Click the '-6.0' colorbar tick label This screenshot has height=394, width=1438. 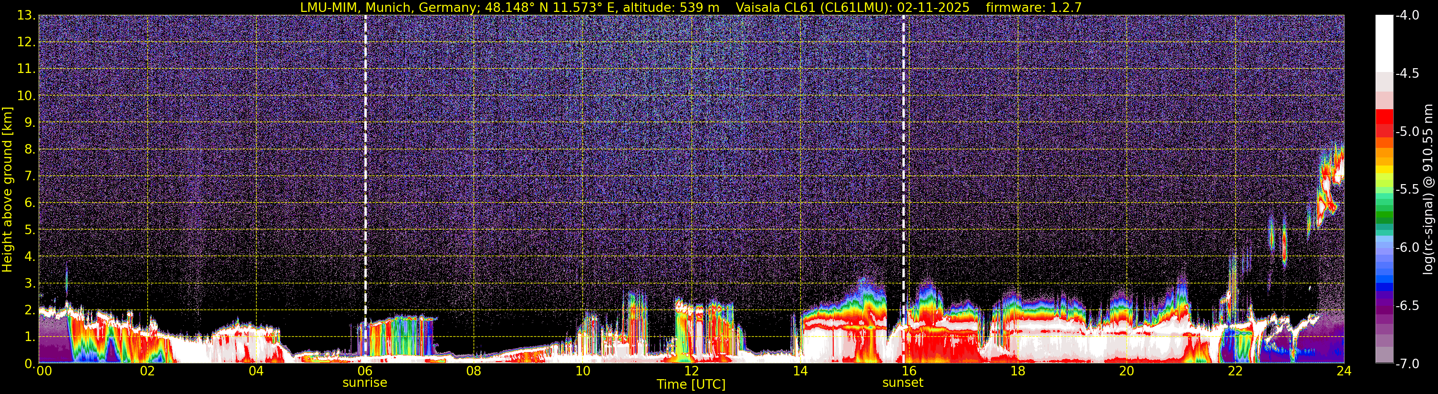pos(1407,248)
